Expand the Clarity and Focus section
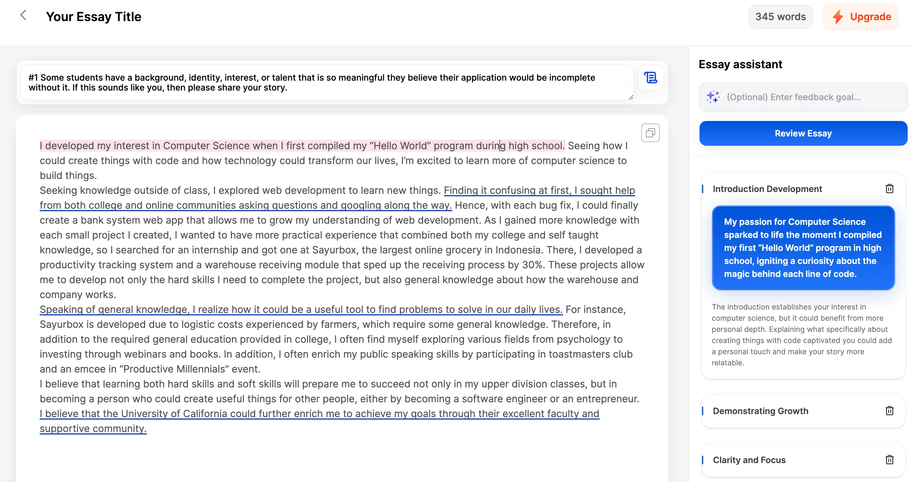 [749, 460]
